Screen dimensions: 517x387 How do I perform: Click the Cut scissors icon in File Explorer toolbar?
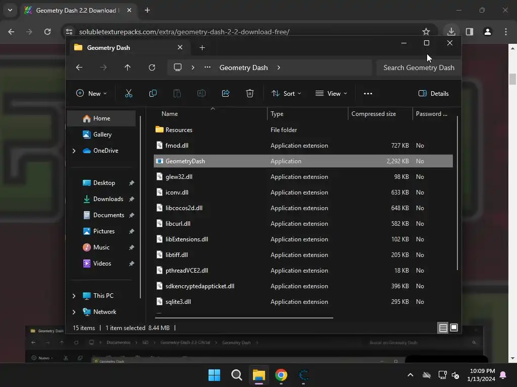129,93
